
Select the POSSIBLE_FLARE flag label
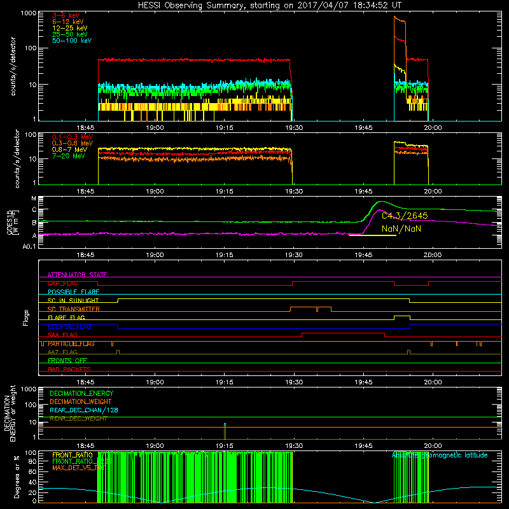point(73,292)
